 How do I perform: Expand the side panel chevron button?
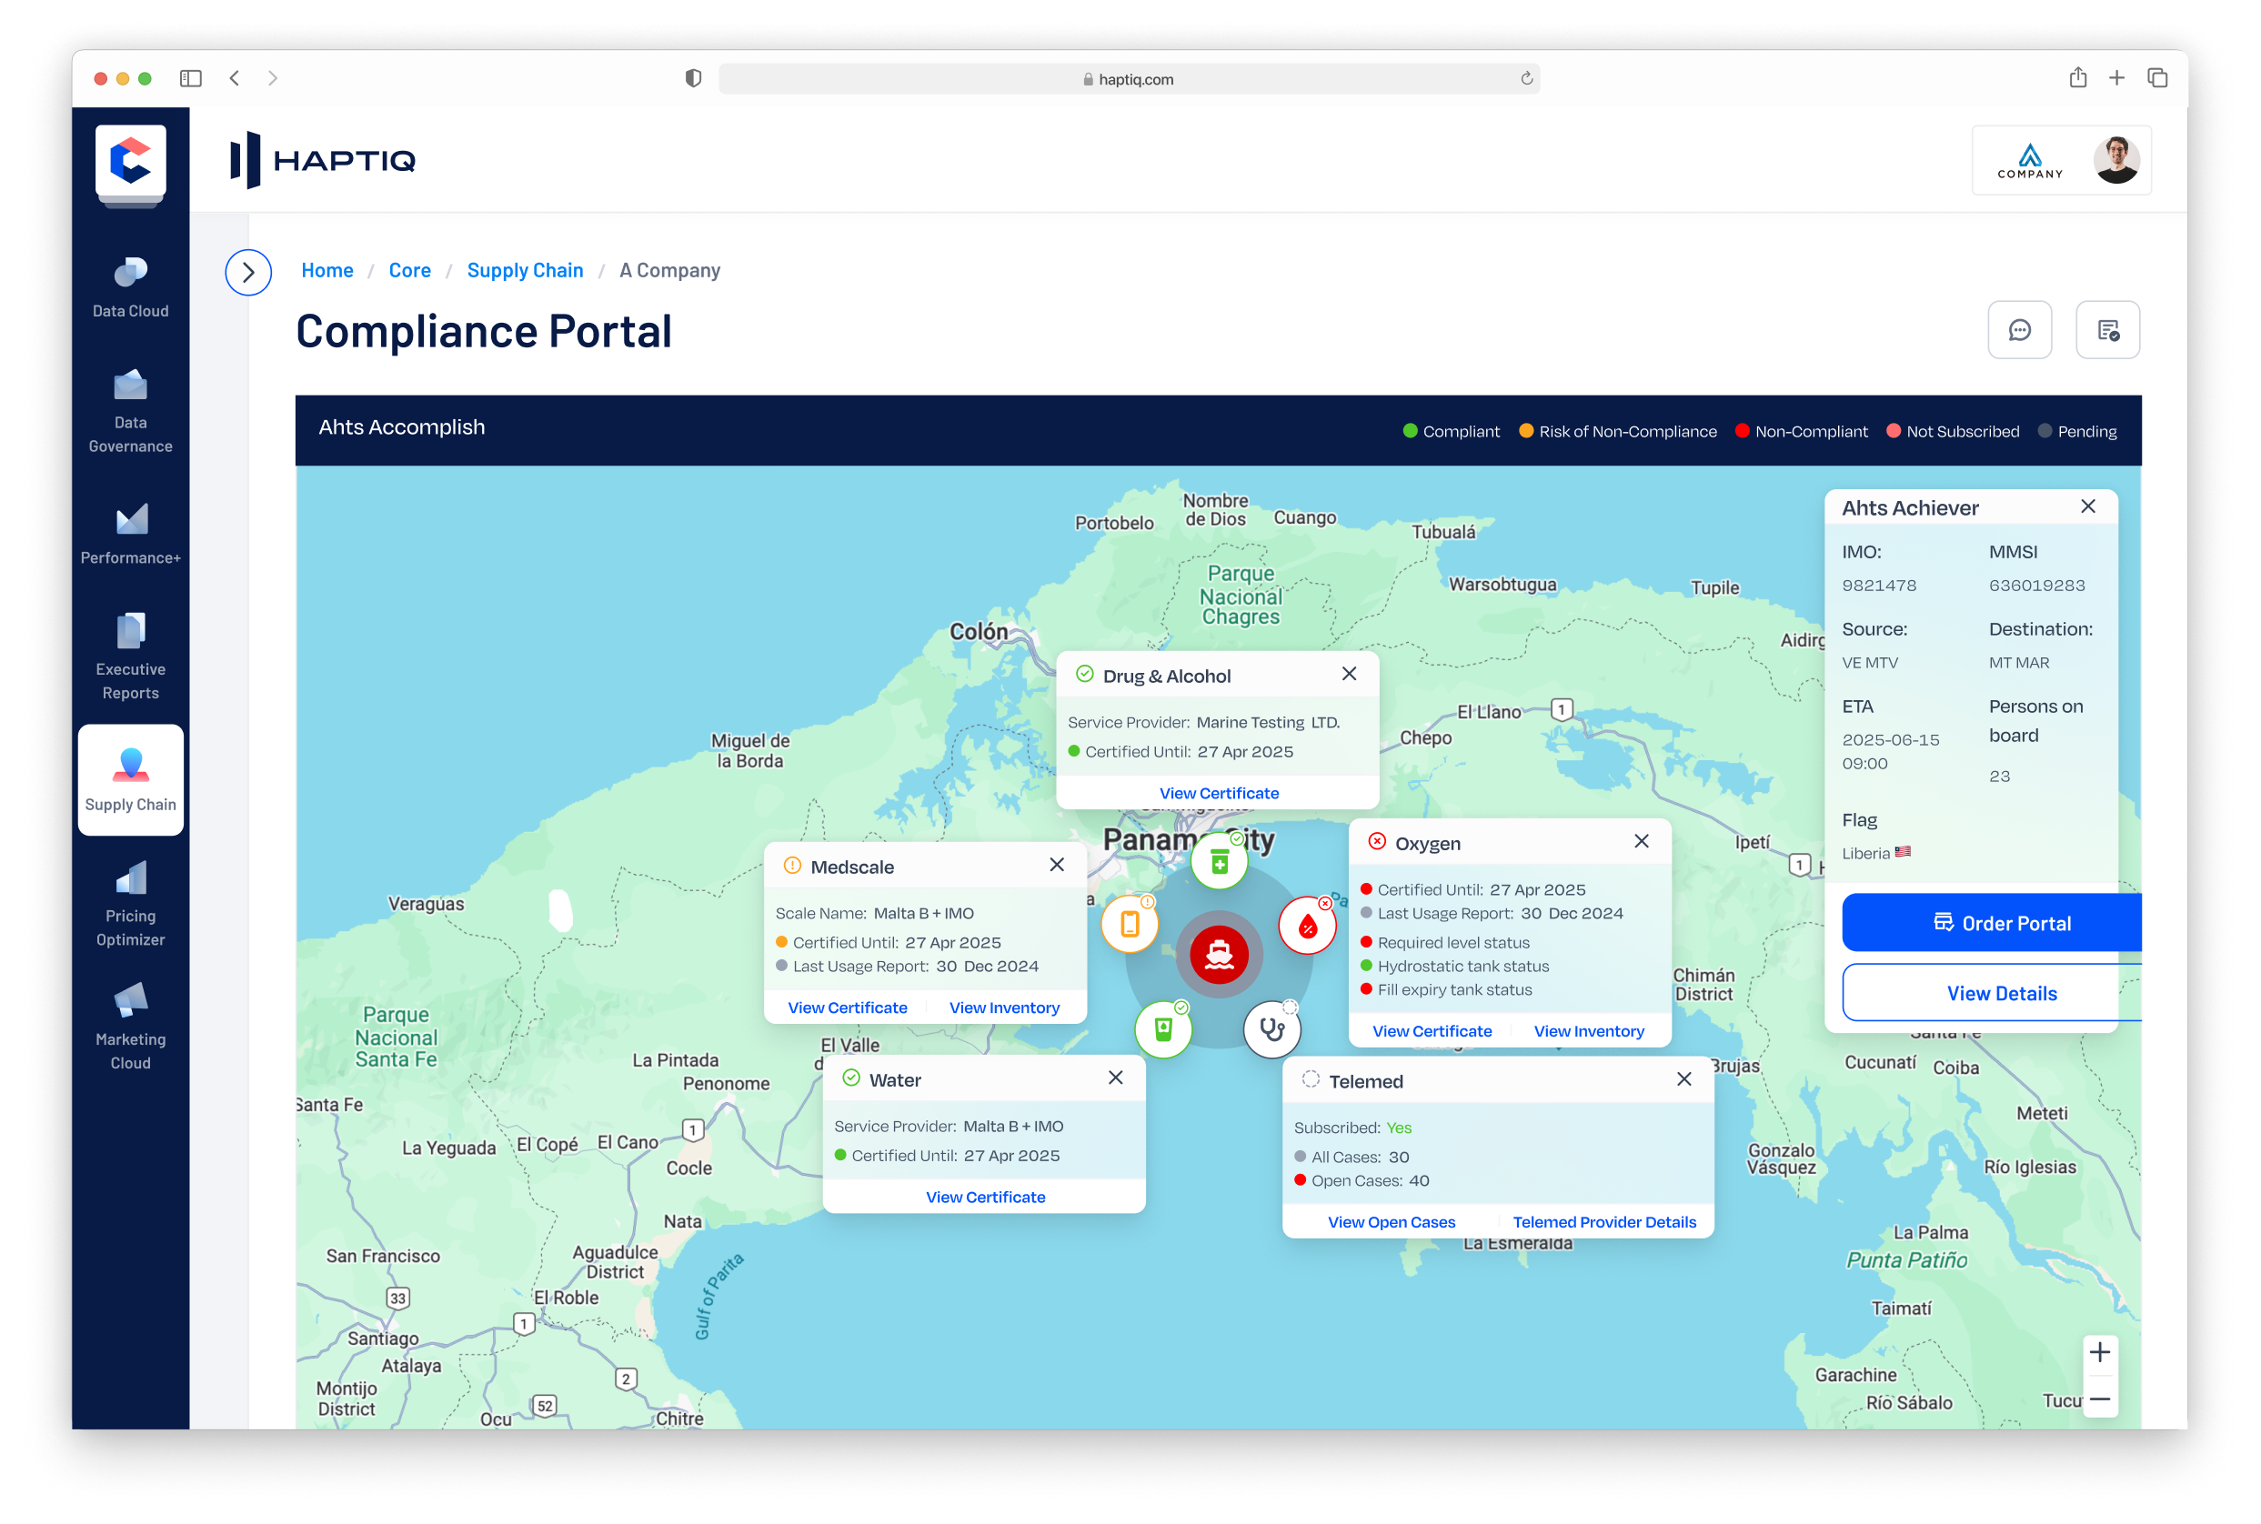point(248,272)
